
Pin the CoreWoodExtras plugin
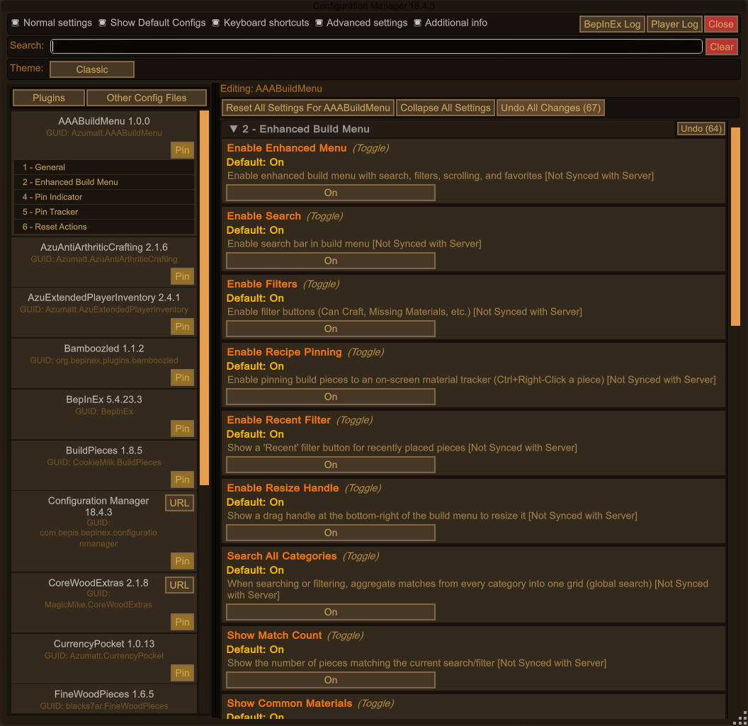click(x=182, y=622)
